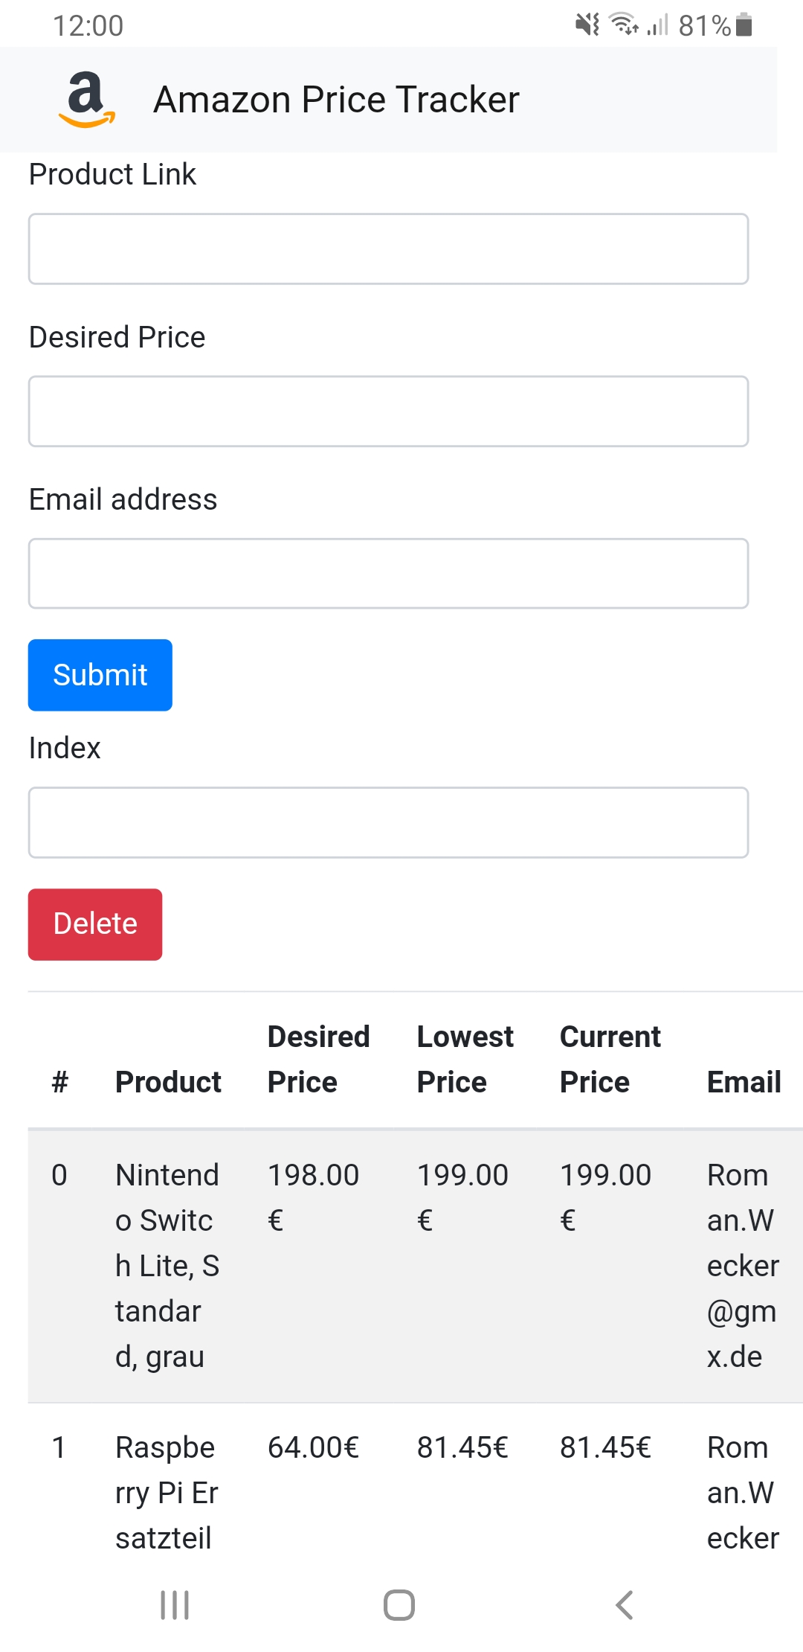Click the Lowest Price column header
The width and height of the screenshot is (803, 1652).
465,1059
